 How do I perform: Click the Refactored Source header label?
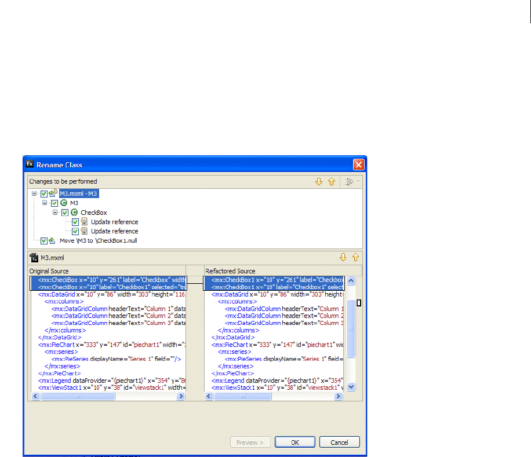pyautogui.click(x=230, y=271)
